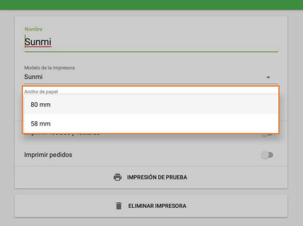Click the Modelo de la impresora caption
Viewport: 303px width, 226px height.
49,68
